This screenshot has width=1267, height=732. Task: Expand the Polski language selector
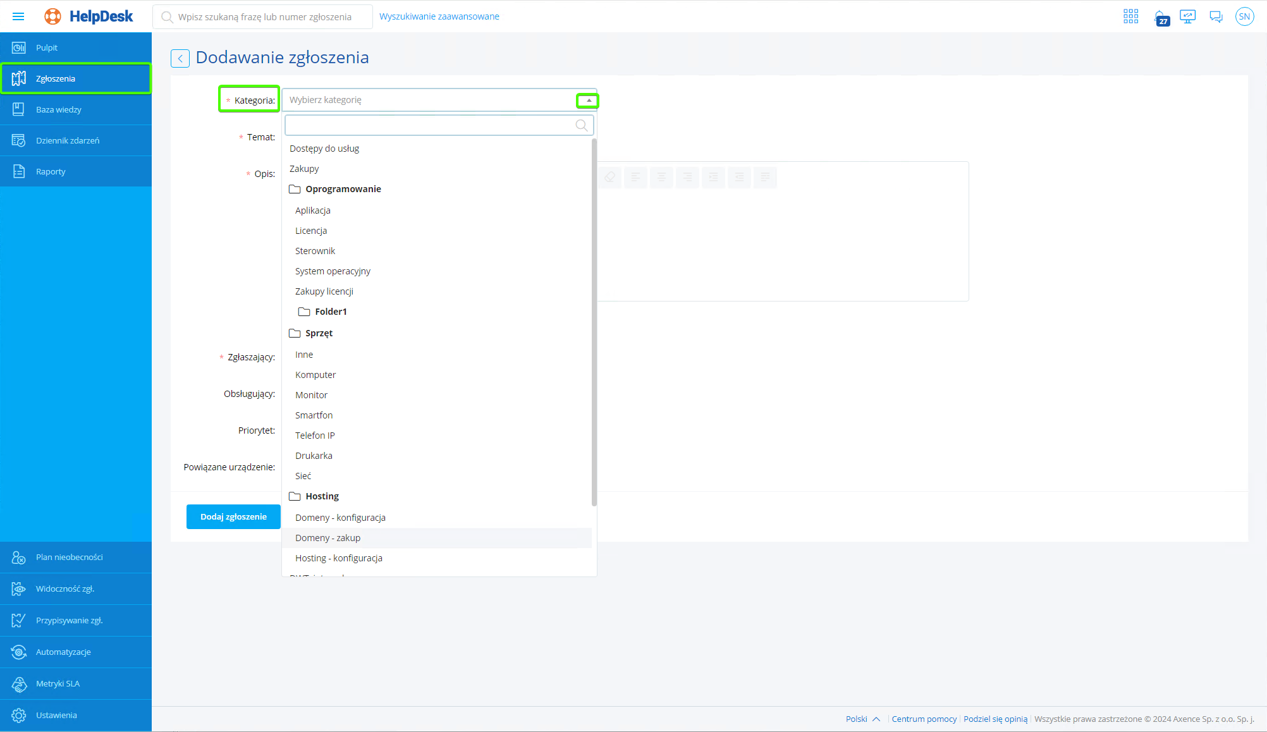click(x=863, y=719)
